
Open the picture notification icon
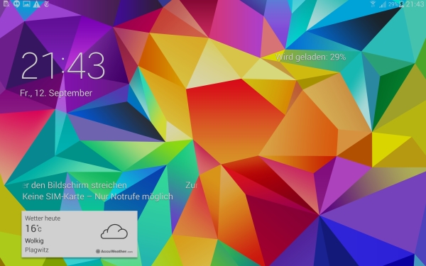tap(26, 4)
